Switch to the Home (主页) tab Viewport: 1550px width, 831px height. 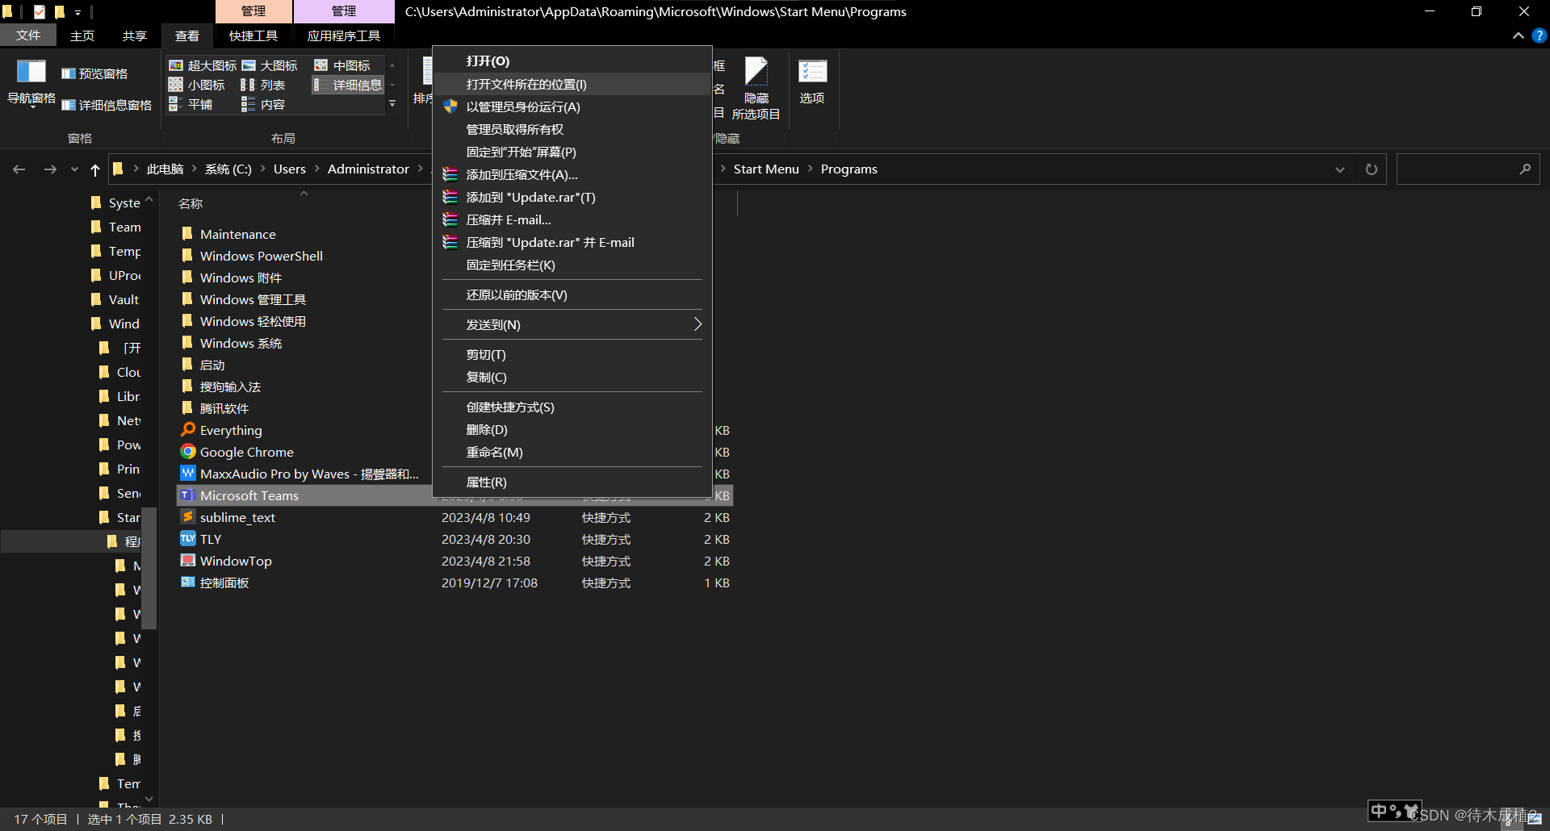pos(82,35)
